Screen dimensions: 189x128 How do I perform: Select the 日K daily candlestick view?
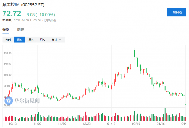tap(19, 40)
